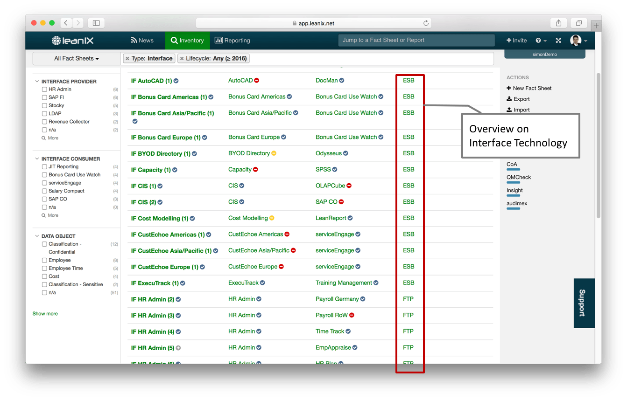The image size is (627, 400).
Task: Collapse the Interface Provider filter section
Action: 37,82
